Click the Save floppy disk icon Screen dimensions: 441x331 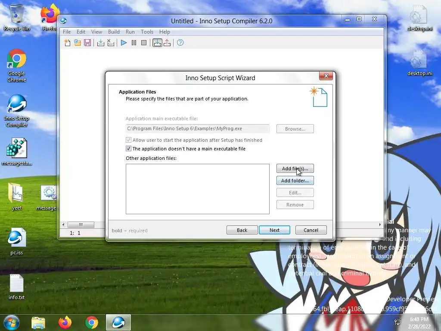87,43
